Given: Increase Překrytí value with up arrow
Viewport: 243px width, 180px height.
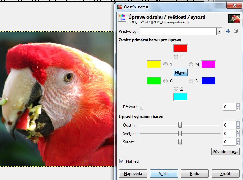Looking at the screenshot, I should 238,105.
